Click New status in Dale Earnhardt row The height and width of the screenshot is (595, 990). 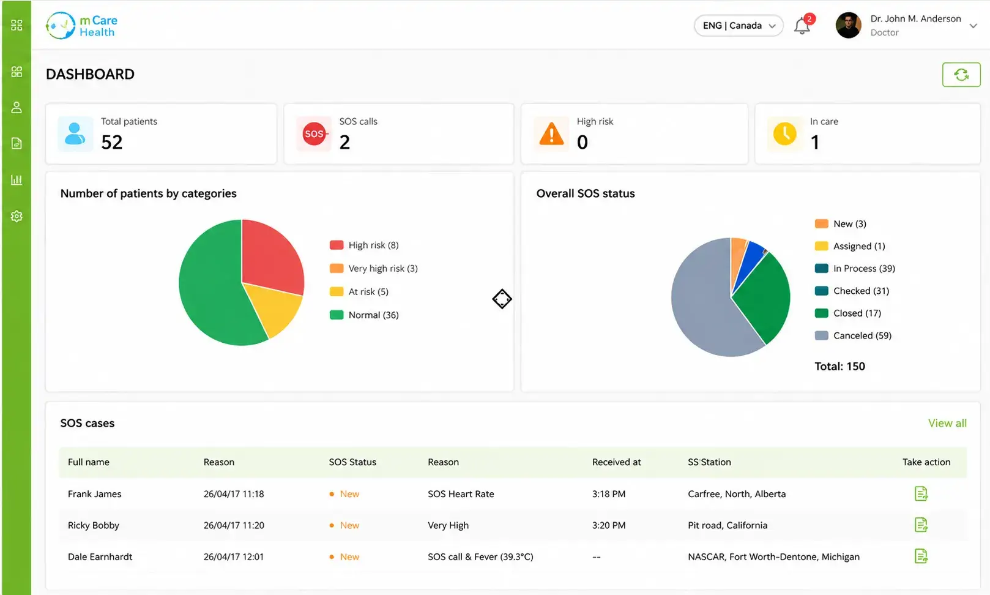(x=344, y=556)
